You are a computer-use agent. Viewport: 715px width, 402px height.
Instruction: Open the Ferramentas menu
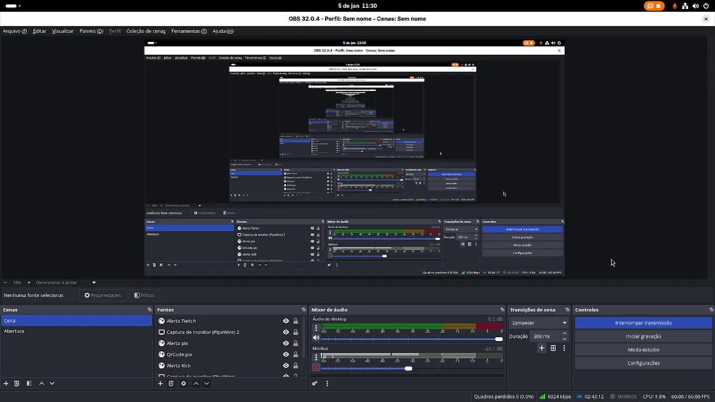(x=189, y=31)
